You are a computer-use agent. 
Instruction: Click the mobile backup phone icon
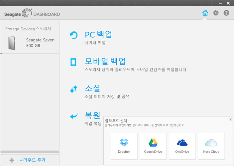[74, 62]
